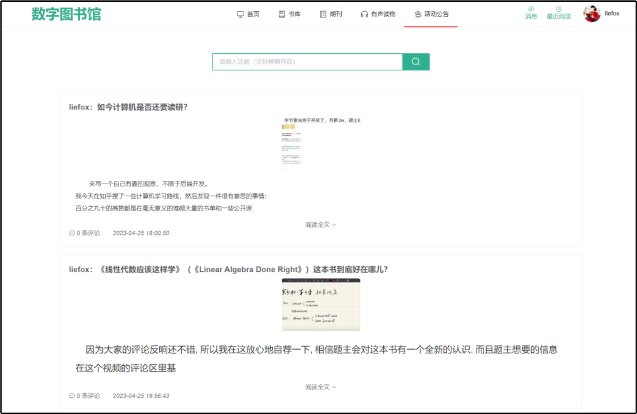Click comment icon on 读研 post
The height and width of the screenshot is (414, 637).
point(72,233)
